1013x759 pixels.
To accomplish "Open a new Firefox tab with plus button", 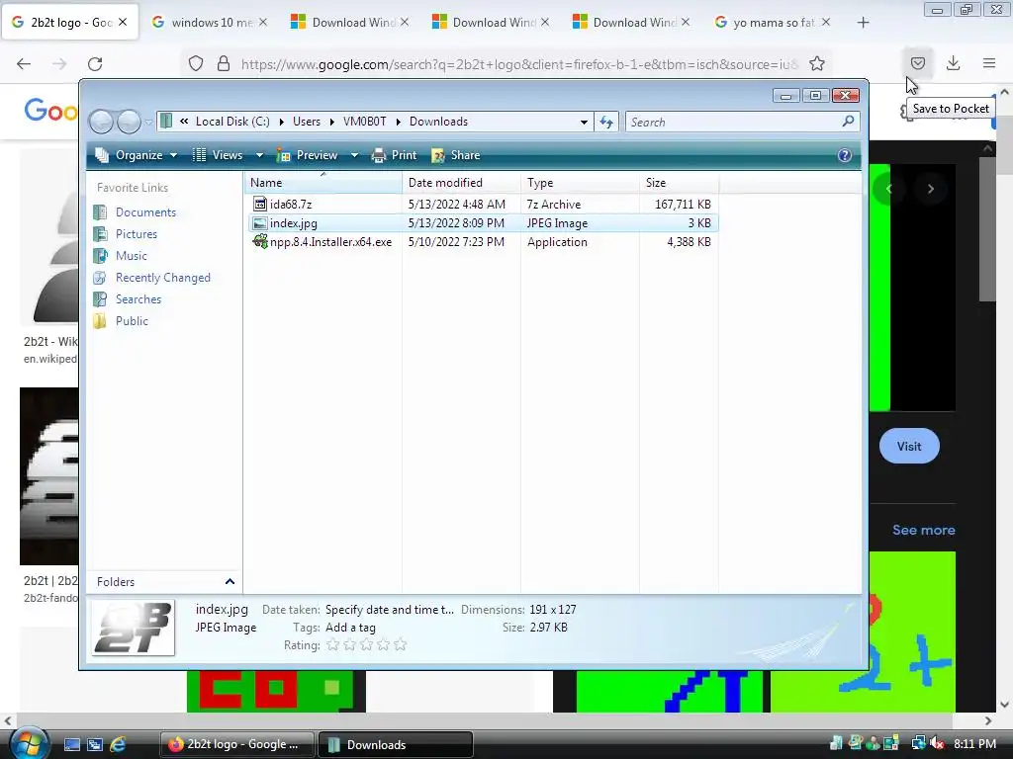I will click(863, 23).
